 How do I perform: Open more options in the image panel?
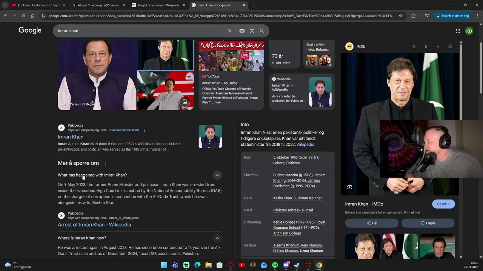[x=438, y=46]
